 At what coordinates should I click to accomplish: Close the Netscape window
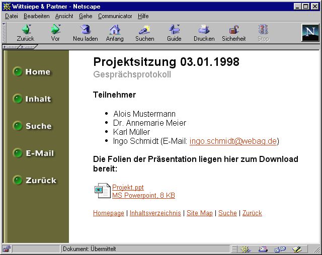[x=314, y=7]
